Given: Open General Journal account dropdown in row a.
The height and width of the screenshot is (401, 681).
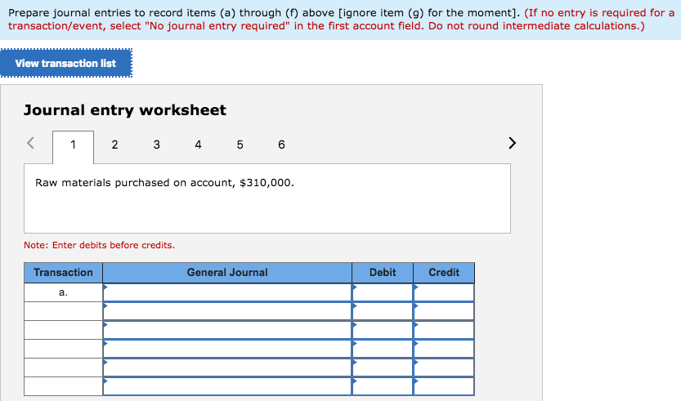Looking at the screenshot, I should click(227, 292).
